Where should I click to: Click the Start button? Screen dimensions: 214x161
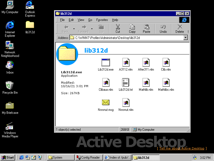pyautogui.click(x=8, y=158)
